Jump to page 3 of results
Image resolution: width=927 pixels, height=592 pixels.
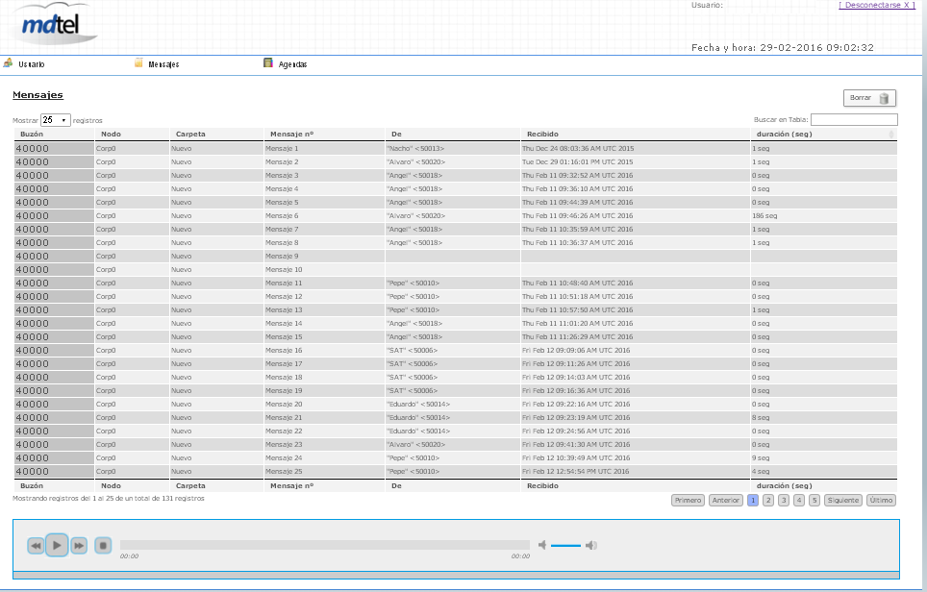(784, 501)
